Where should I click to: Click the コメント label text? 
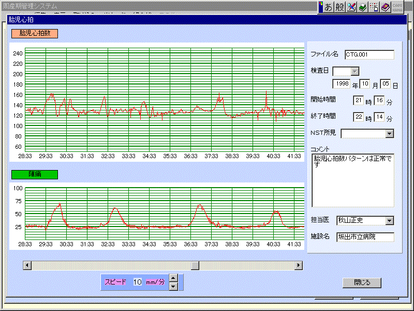[320, 149]
